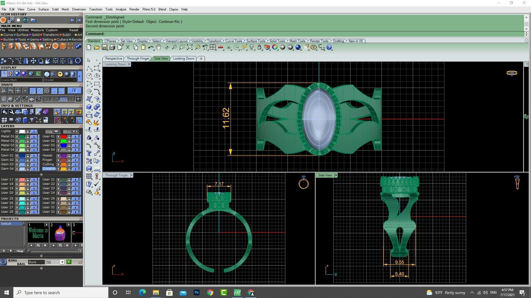Click the funnel filter icon in Info & Settings
The height and width of the screenshot is (298, 531).
pos(32,120)
